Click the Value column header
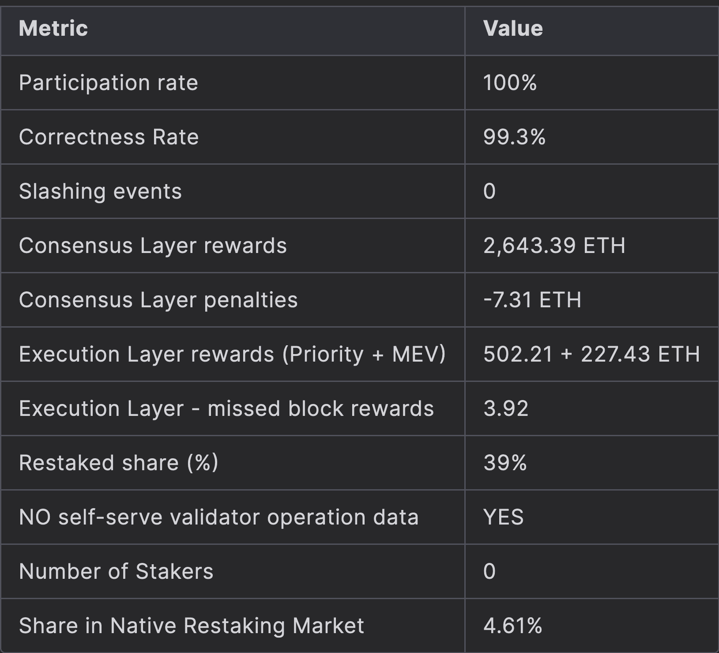The width and height of the screenshot is (719, 653). tap(513, 29)
